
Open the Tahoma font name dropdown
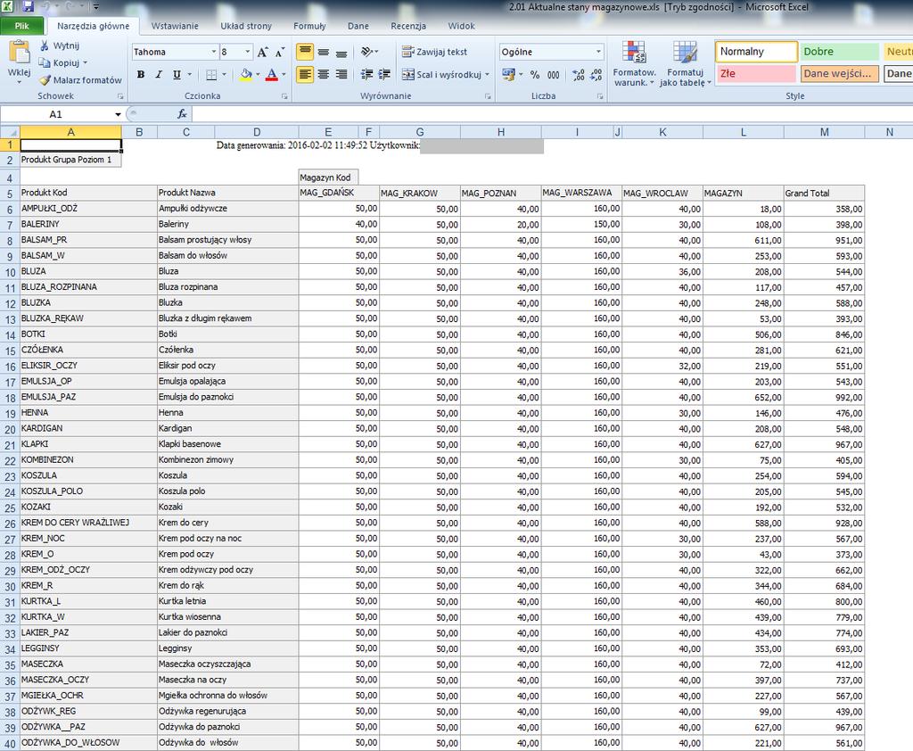[213, 52]
